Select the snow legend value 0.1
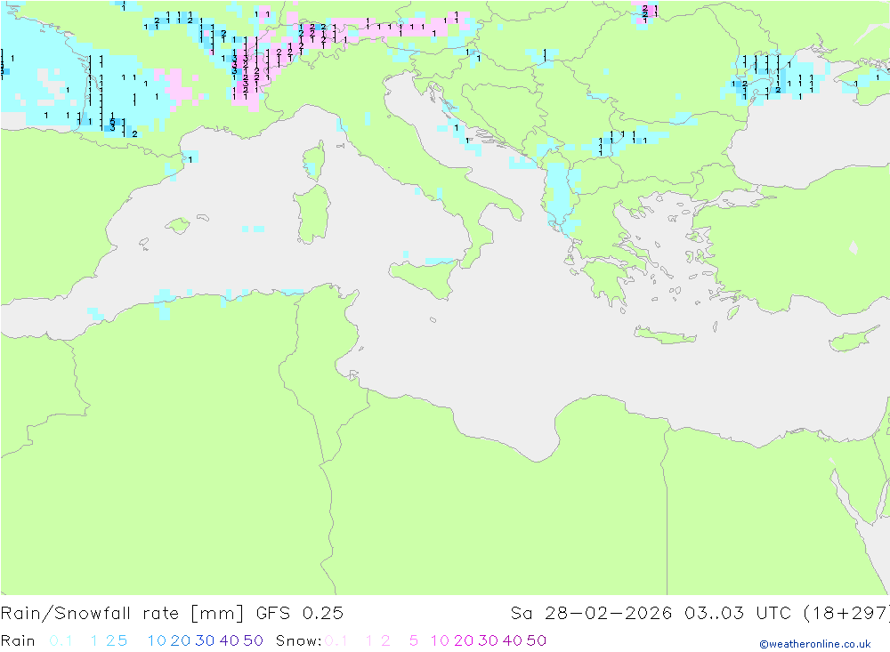This screenshot has height=652, width=890. [336, 640]
